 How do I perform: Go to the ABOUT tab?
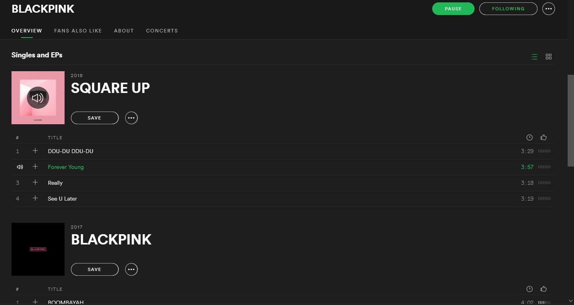pos(124,30)
